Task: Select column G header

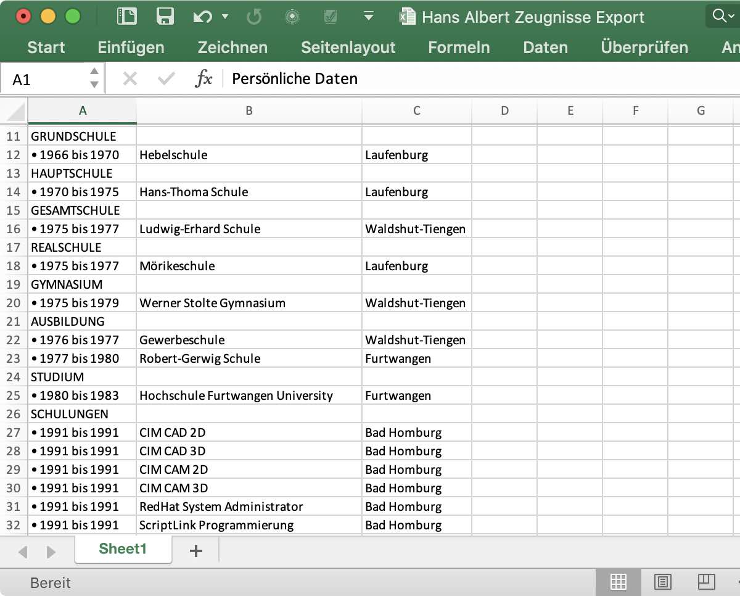Action: (701, 111)
